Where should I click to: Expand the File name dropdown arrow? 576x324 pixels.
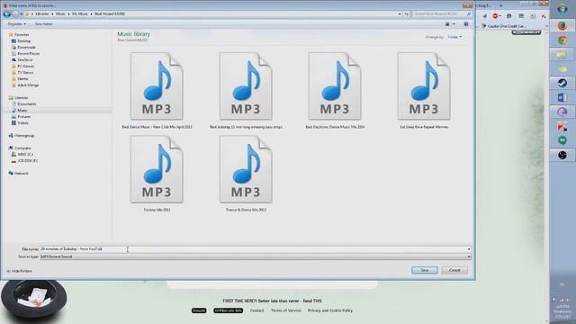coord(469,249)
